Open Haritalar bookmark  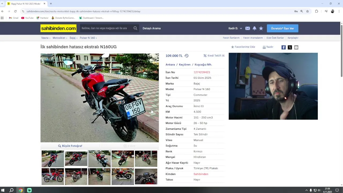[42, 18]
